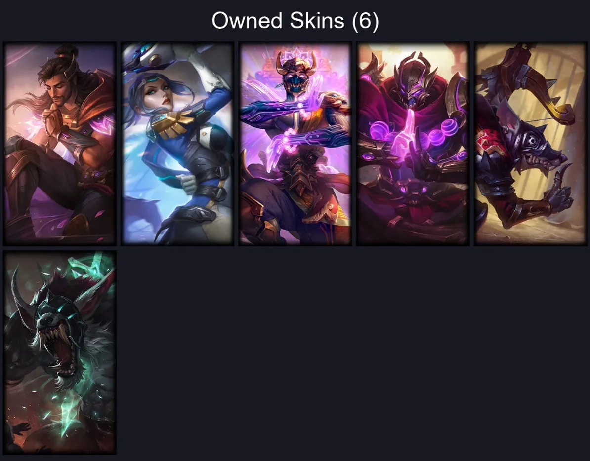Choose the horned-mask purple bead skin
590x461 pixels.
(x=295, y=144)
